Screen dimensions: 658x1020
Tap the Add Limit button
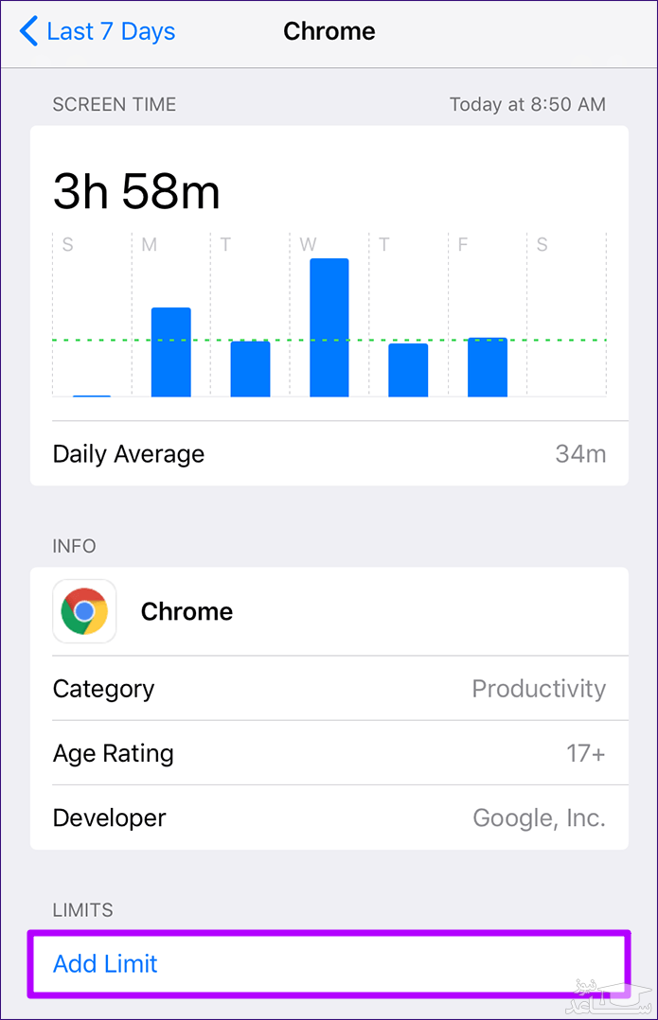pos(105,964)
